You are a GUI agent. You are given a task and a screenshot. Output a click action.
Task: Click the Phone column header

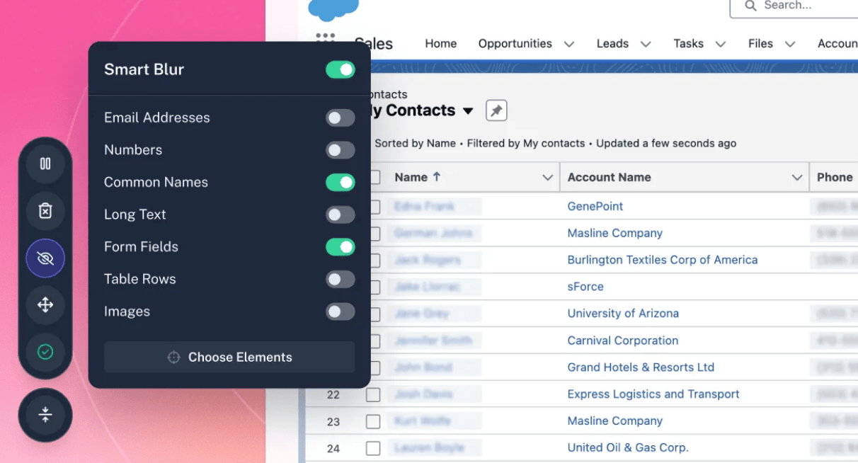click(835, 178)
